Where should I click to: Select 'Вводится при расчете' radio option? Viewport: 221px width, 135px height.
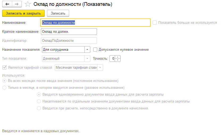(x=39, y=108)
